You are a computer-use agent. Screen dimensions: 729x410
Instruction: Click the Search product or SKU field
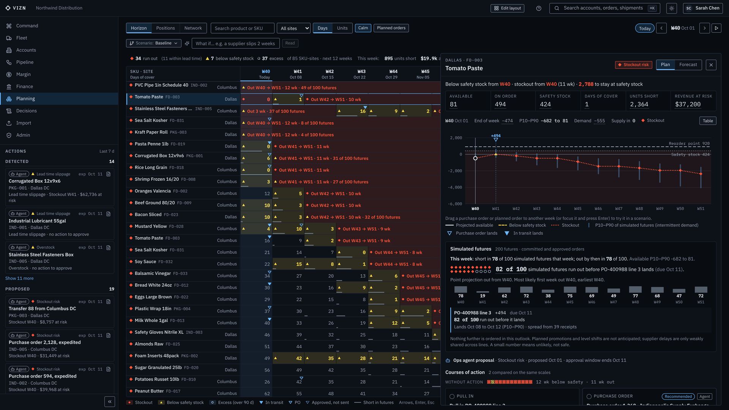click(242, 28)
